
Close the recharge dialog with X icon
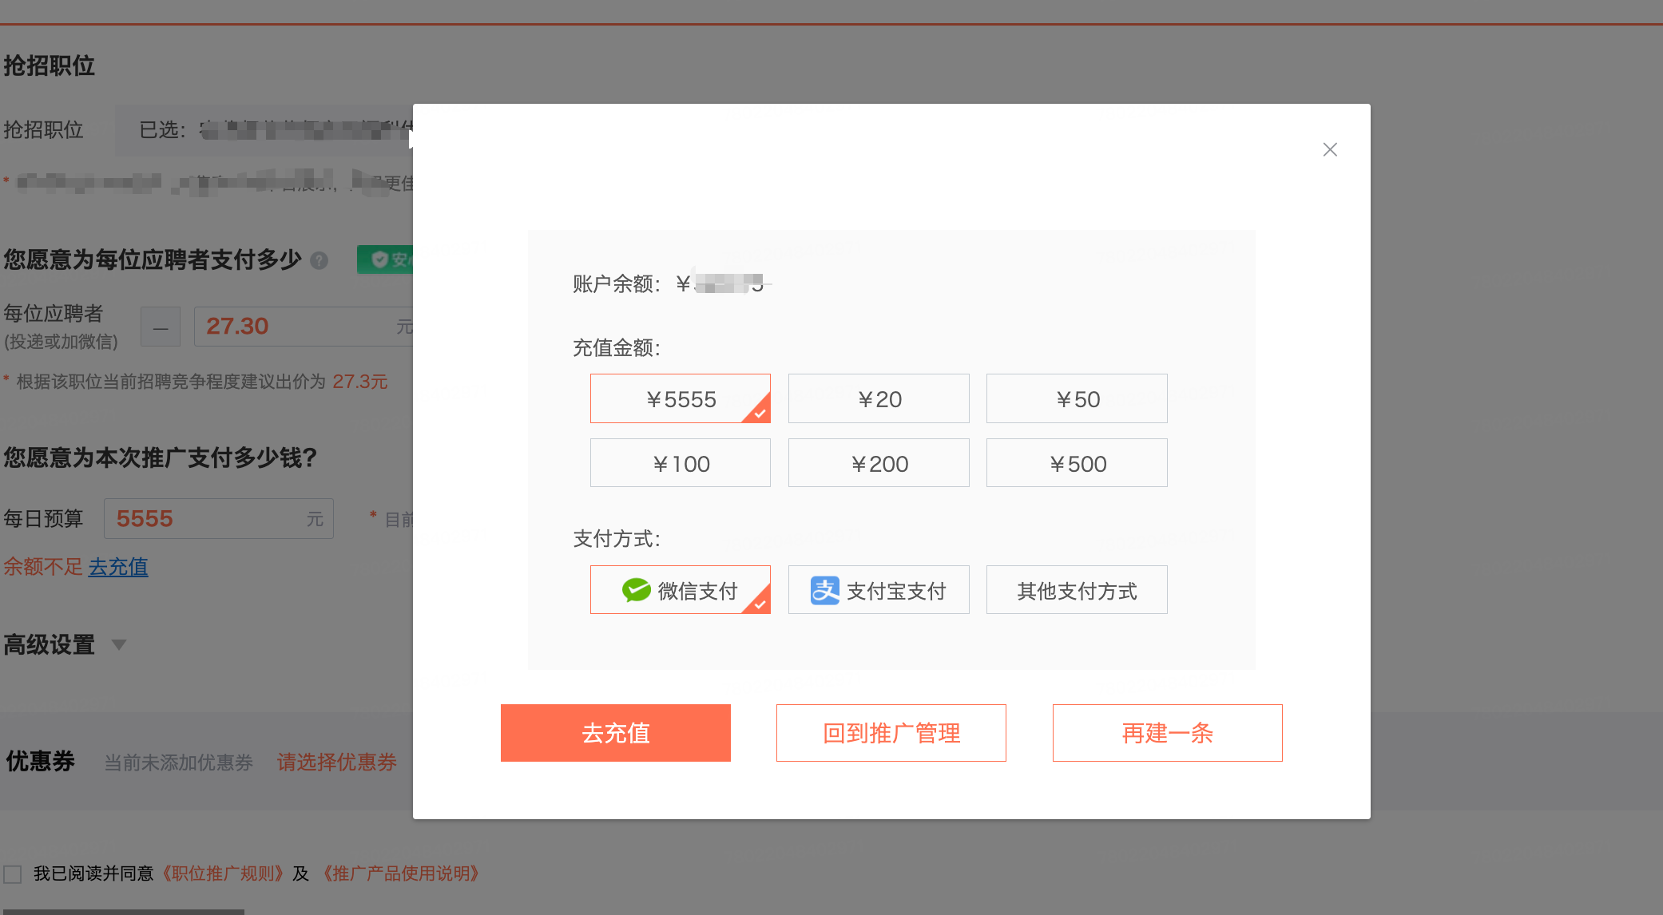pyautogui.click(x=1330, y=149)
